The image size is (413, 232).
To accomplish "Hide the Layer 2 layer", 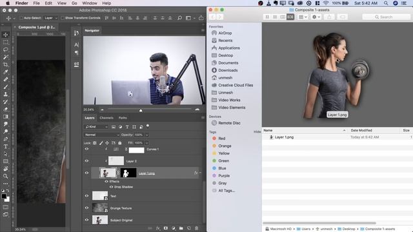I will [x=86, y=161].
